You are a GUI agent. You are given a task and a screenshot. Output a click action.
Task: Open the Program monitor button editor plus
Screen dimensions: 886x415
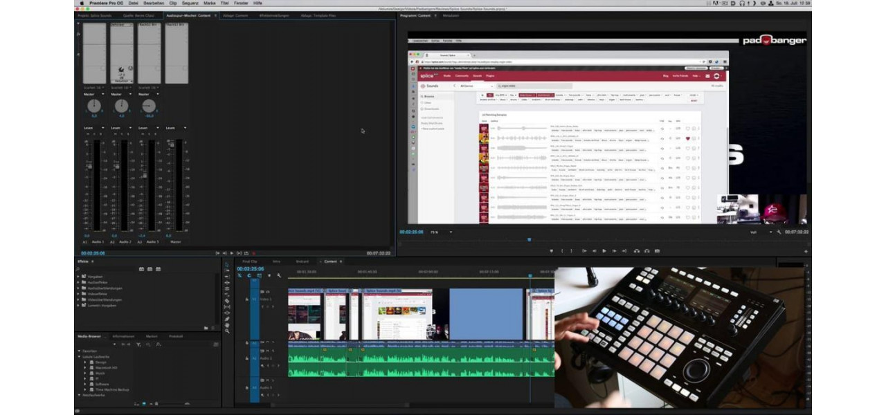(805, 251)
